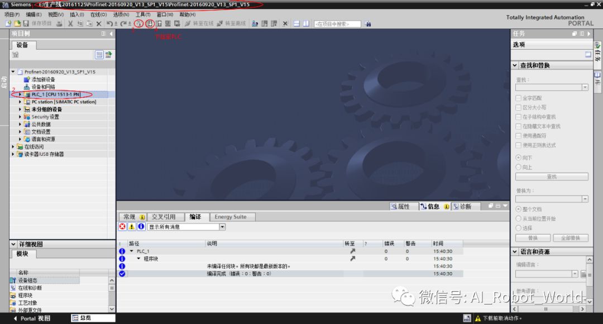Screen dimensions: 603x324
Task: Click the Paste icon in toolbar
Action: click(89, 23)
